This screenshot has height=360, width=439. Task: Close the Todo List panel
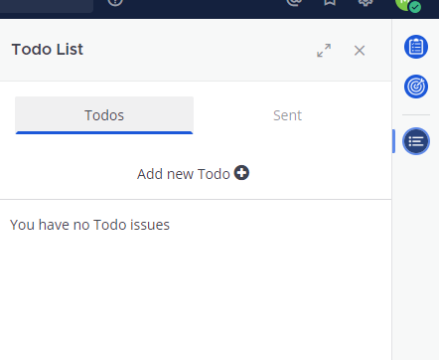coord(360,51)
